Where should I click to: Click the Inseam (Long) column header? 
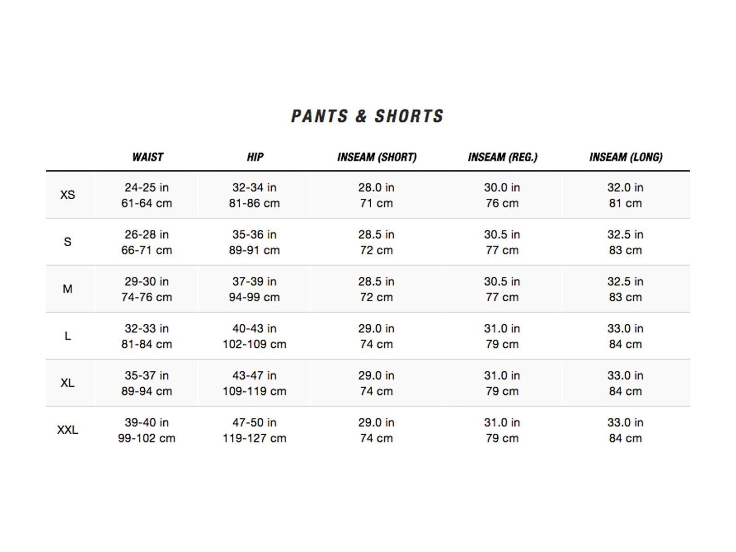[x=626, y=157]
